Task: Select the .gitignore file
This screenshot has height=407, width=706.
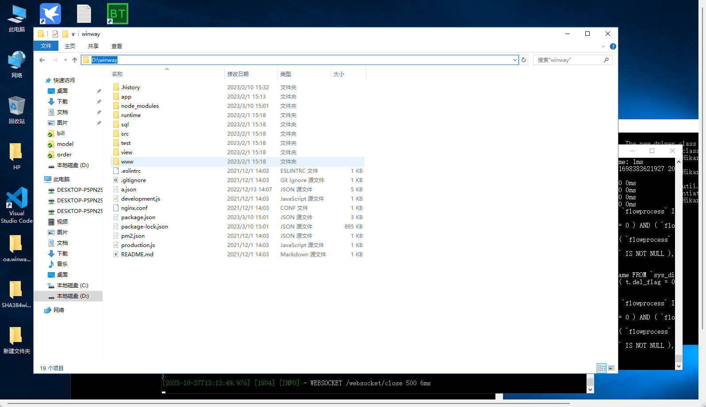Action: pyautogui.click(x=133, y=180)
